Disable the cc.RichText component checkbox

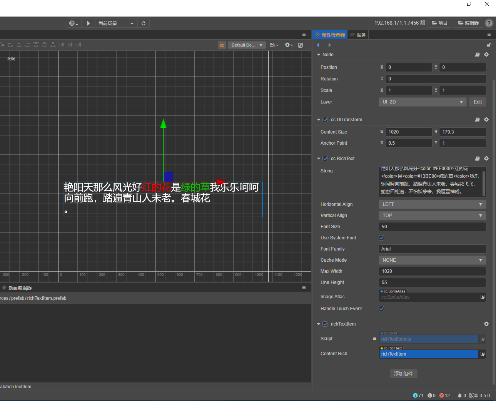[x=325, y=159]
